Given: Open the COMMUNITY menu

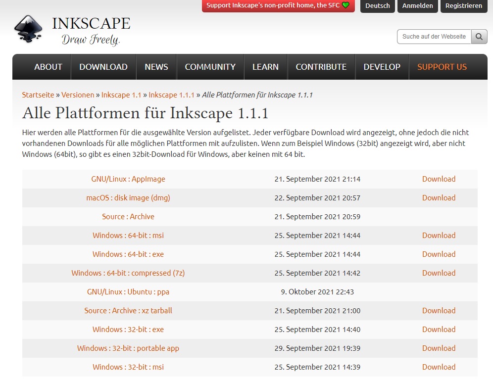Looking at the screenshot, I should (210, 67).
